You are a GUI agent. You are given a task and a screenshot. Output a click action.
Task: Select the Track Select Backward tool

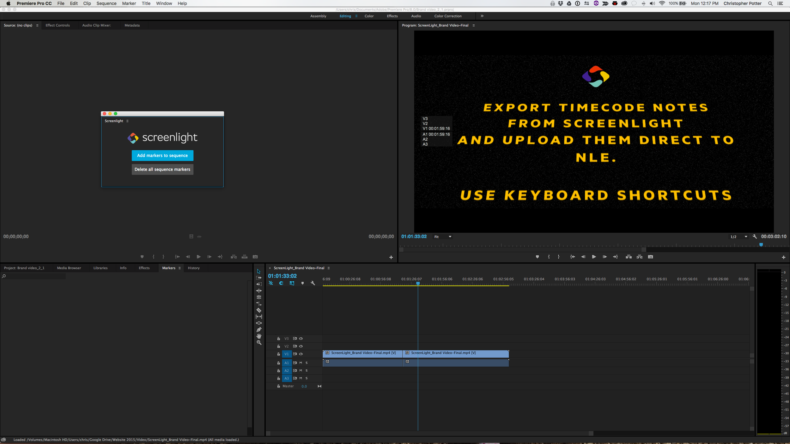coord(258,284)
